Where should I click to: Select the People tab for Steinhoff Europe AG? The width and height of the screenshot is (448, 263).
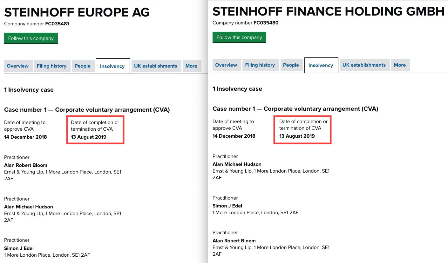83,66
